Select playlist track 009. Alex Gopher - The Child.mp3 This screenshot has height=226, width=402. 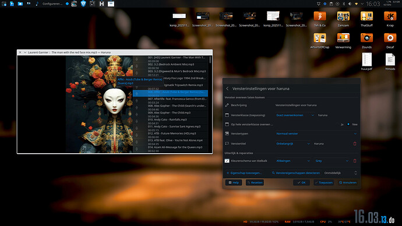171,114
